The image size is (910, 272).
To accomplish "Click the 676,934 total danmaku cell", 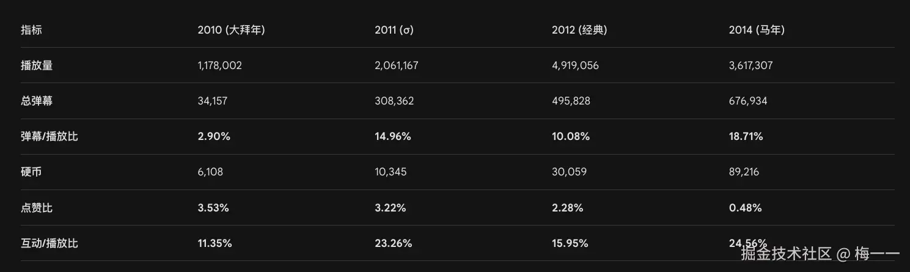I will (748, 101).
